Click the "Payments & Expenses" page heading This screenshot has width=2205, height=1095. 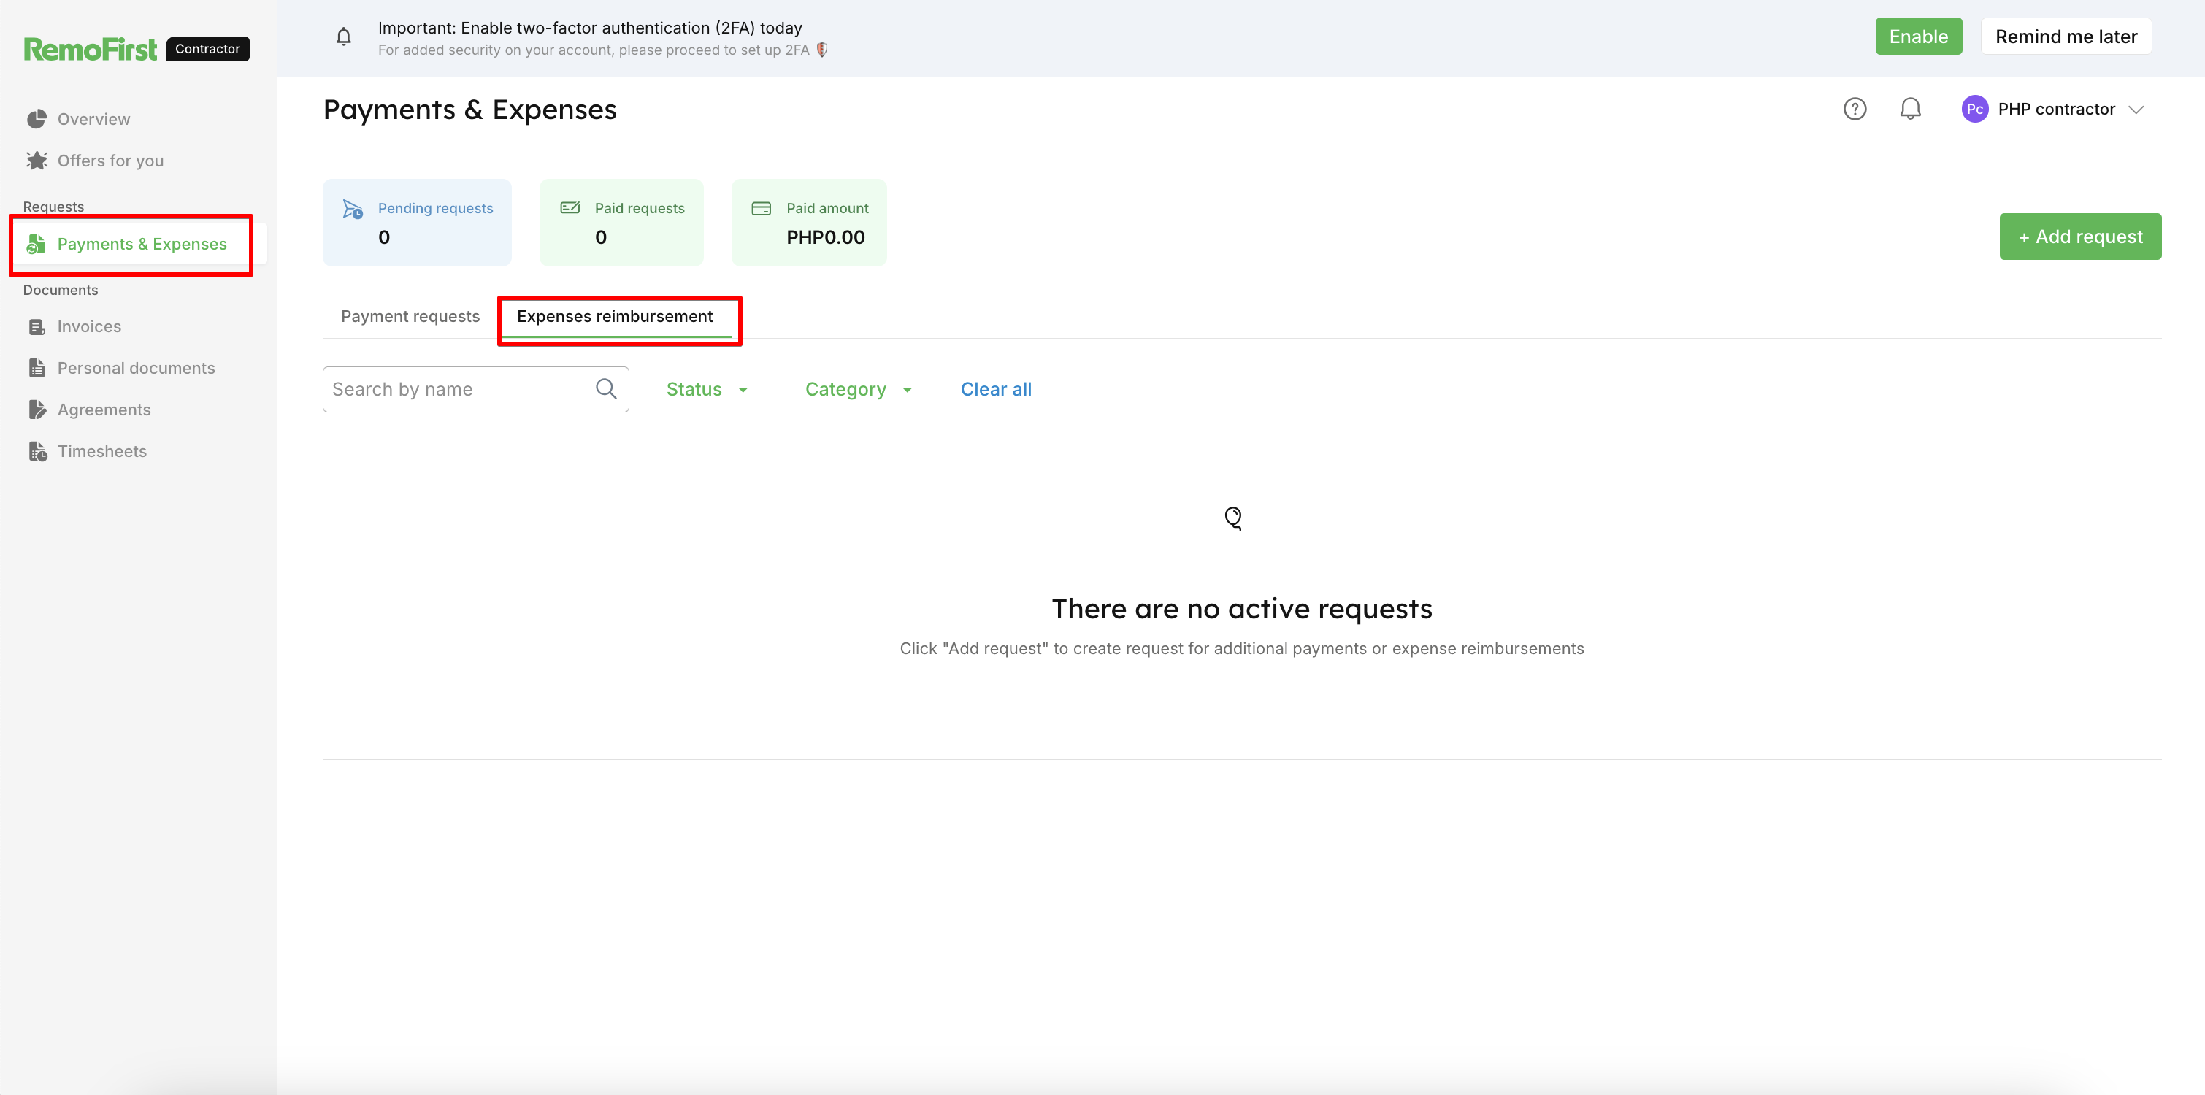pos(470,109)
